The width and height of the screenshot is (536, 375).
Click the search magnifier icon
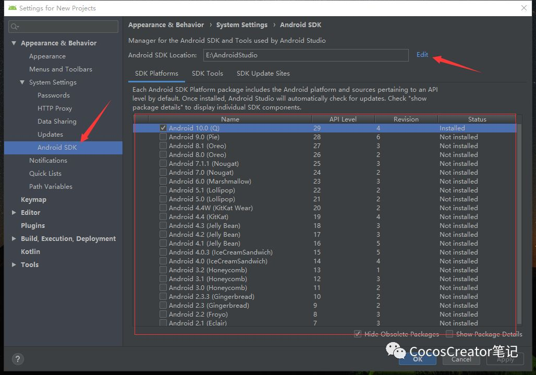[15, 27]
